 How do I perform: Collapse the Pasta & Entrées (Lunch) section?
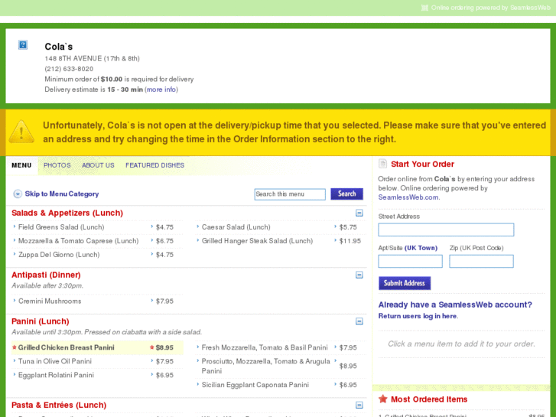coord(359,406)
